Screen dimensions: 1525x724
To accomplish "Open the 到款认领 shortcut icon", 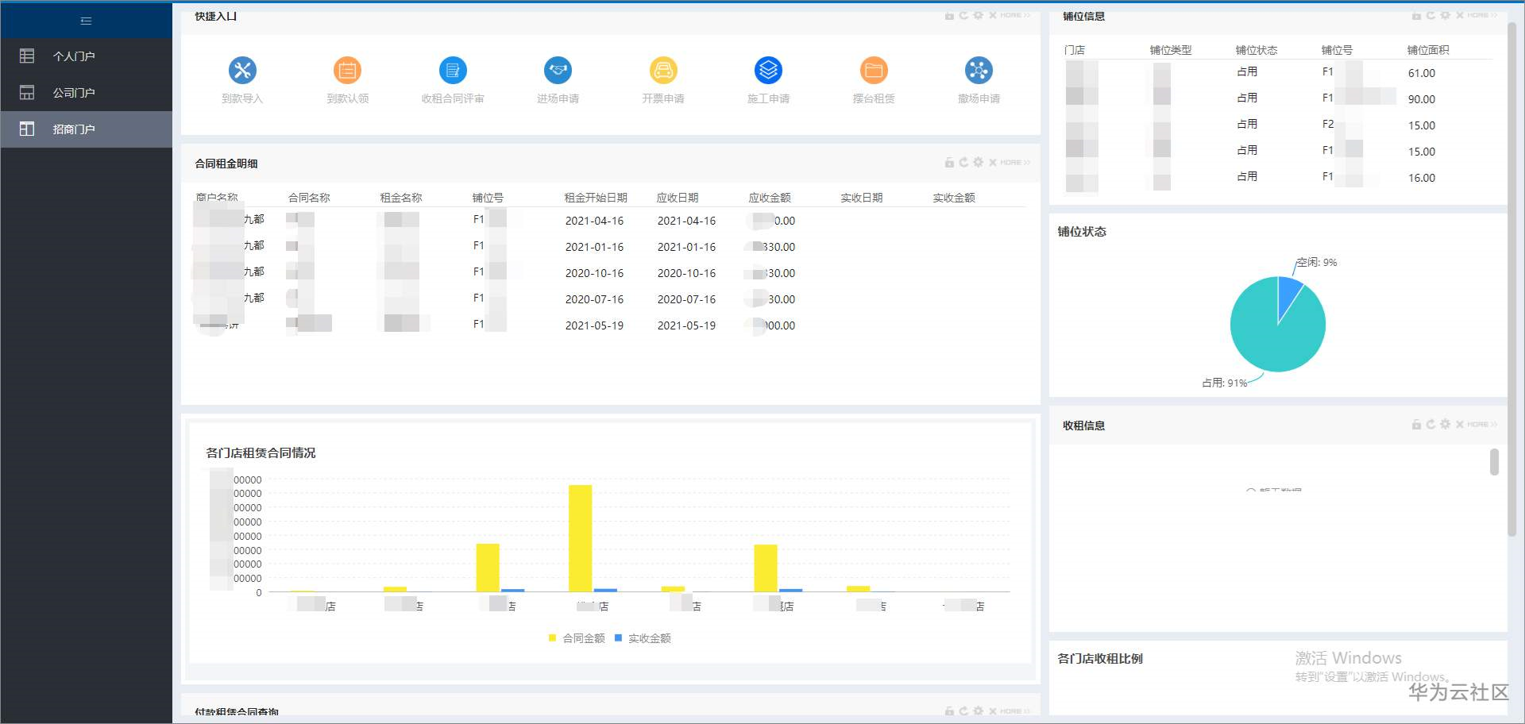I will [347, 71].
